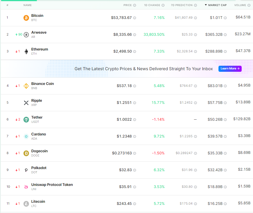Click the Arweave coin logo

pos(26,35)
